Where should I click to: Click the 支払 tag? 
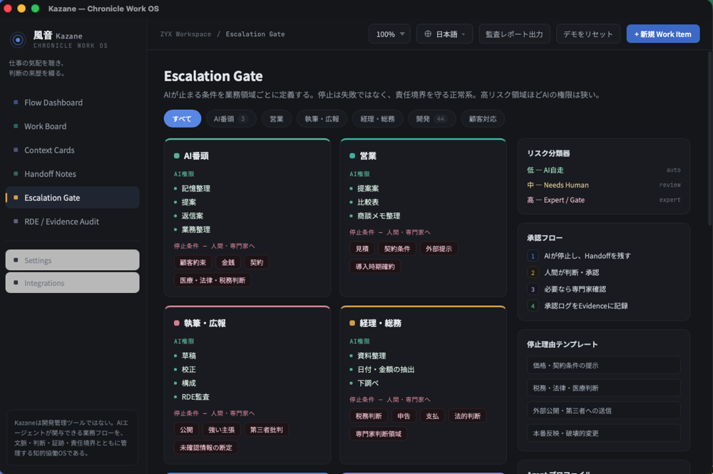[432, 416]
